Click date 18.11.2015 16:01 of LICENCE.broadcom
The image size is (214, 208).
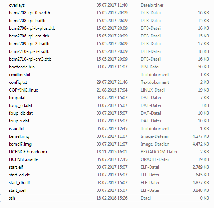click(x=112, y=152)
